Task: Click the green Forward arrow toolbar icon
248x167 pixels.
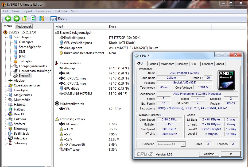Action: coord(17,18)
